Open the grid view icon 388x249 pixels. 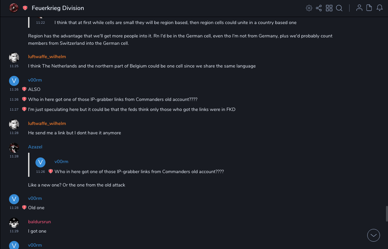(x=329, y=8)
